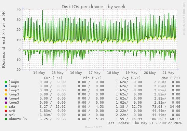Click the loop1 blue color swatch
This screenshot has width=187, height=131.
[6, 86]
